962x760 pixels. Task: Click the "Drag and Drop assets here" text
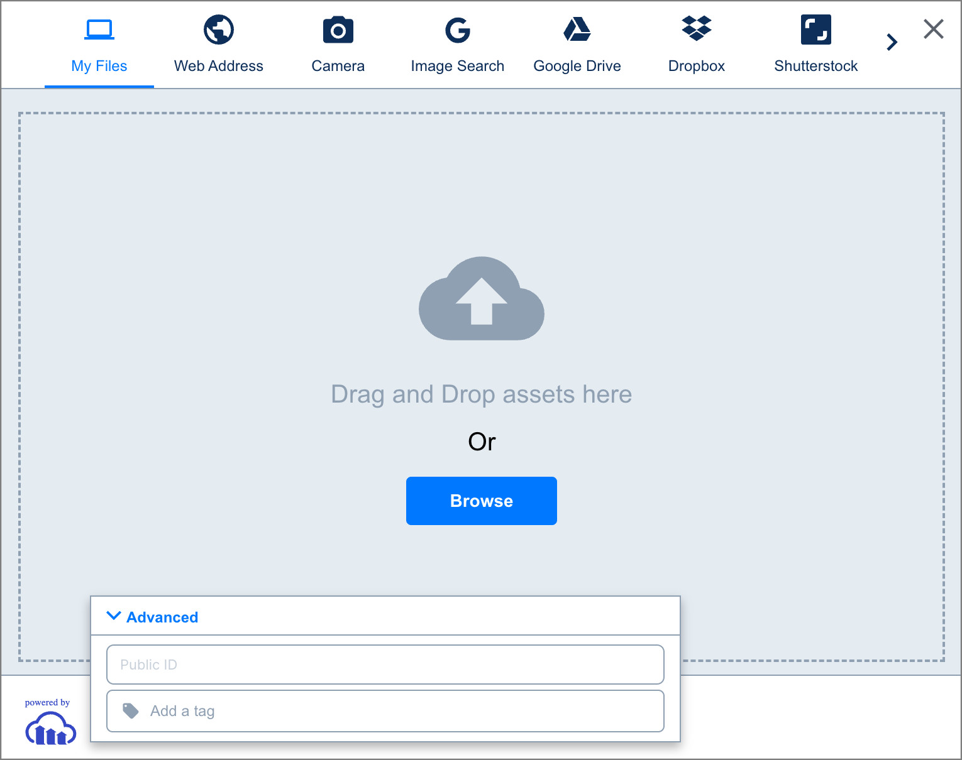tap(482, 394)
